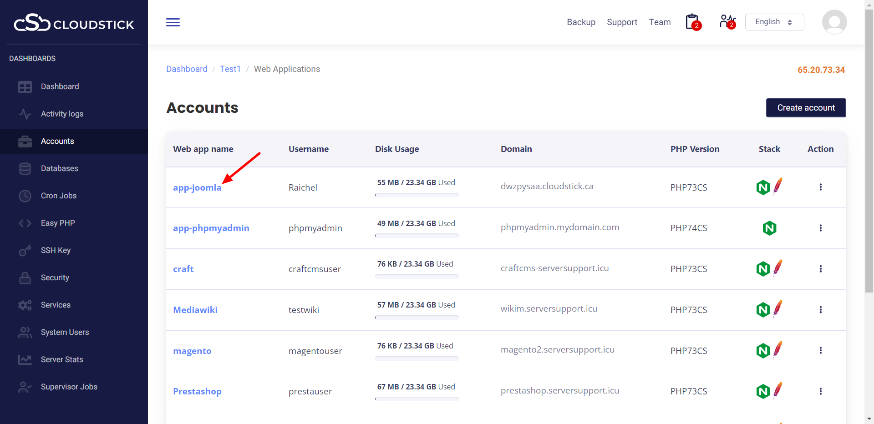Click the Nginx stack icon for app-phpmyadmin
The image size is (874, 424).
(x=769, y=228)
